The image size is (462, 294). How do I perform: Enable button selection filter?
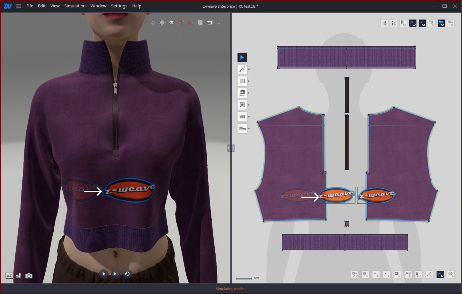pos(451,274)
